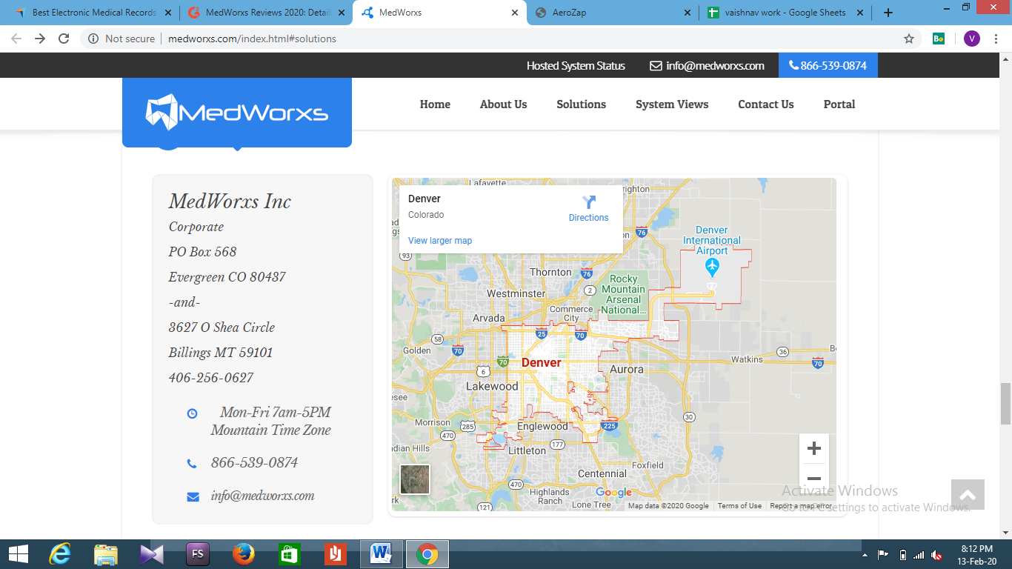1012x569 pixels.
Task: Open Microsoft Word from taskbar
Action: point(381,554)
